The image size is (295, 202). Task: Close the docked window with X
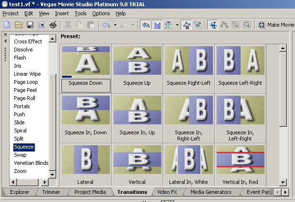(x=5, y=35)
